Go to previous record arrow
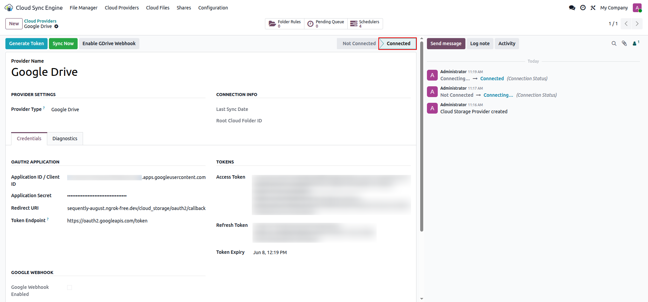Screen dimensions: 648x302 click(x=626, y=24)
